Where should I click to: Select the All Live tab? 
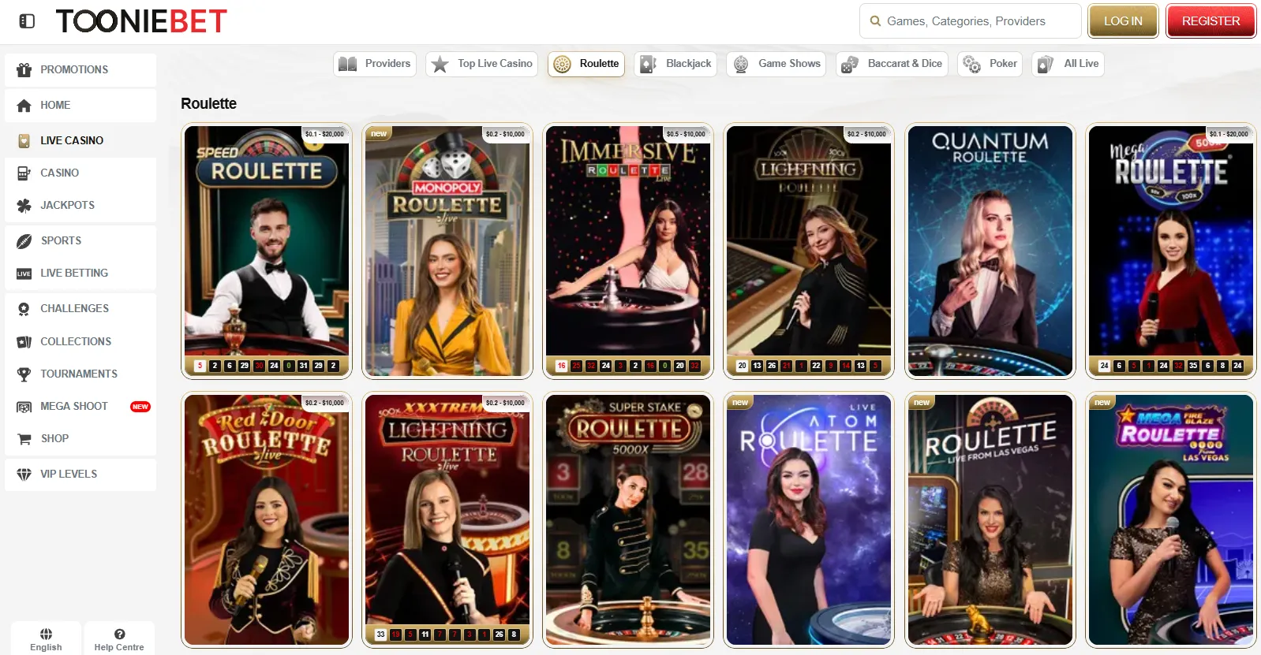click(1068, 64)
